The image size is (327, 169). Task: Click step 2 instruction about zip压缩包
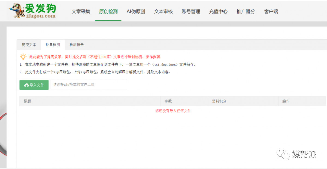click(95, 72)
